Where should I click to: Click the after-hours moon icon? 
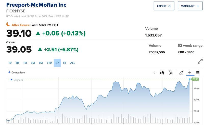[x=8, y=24]
